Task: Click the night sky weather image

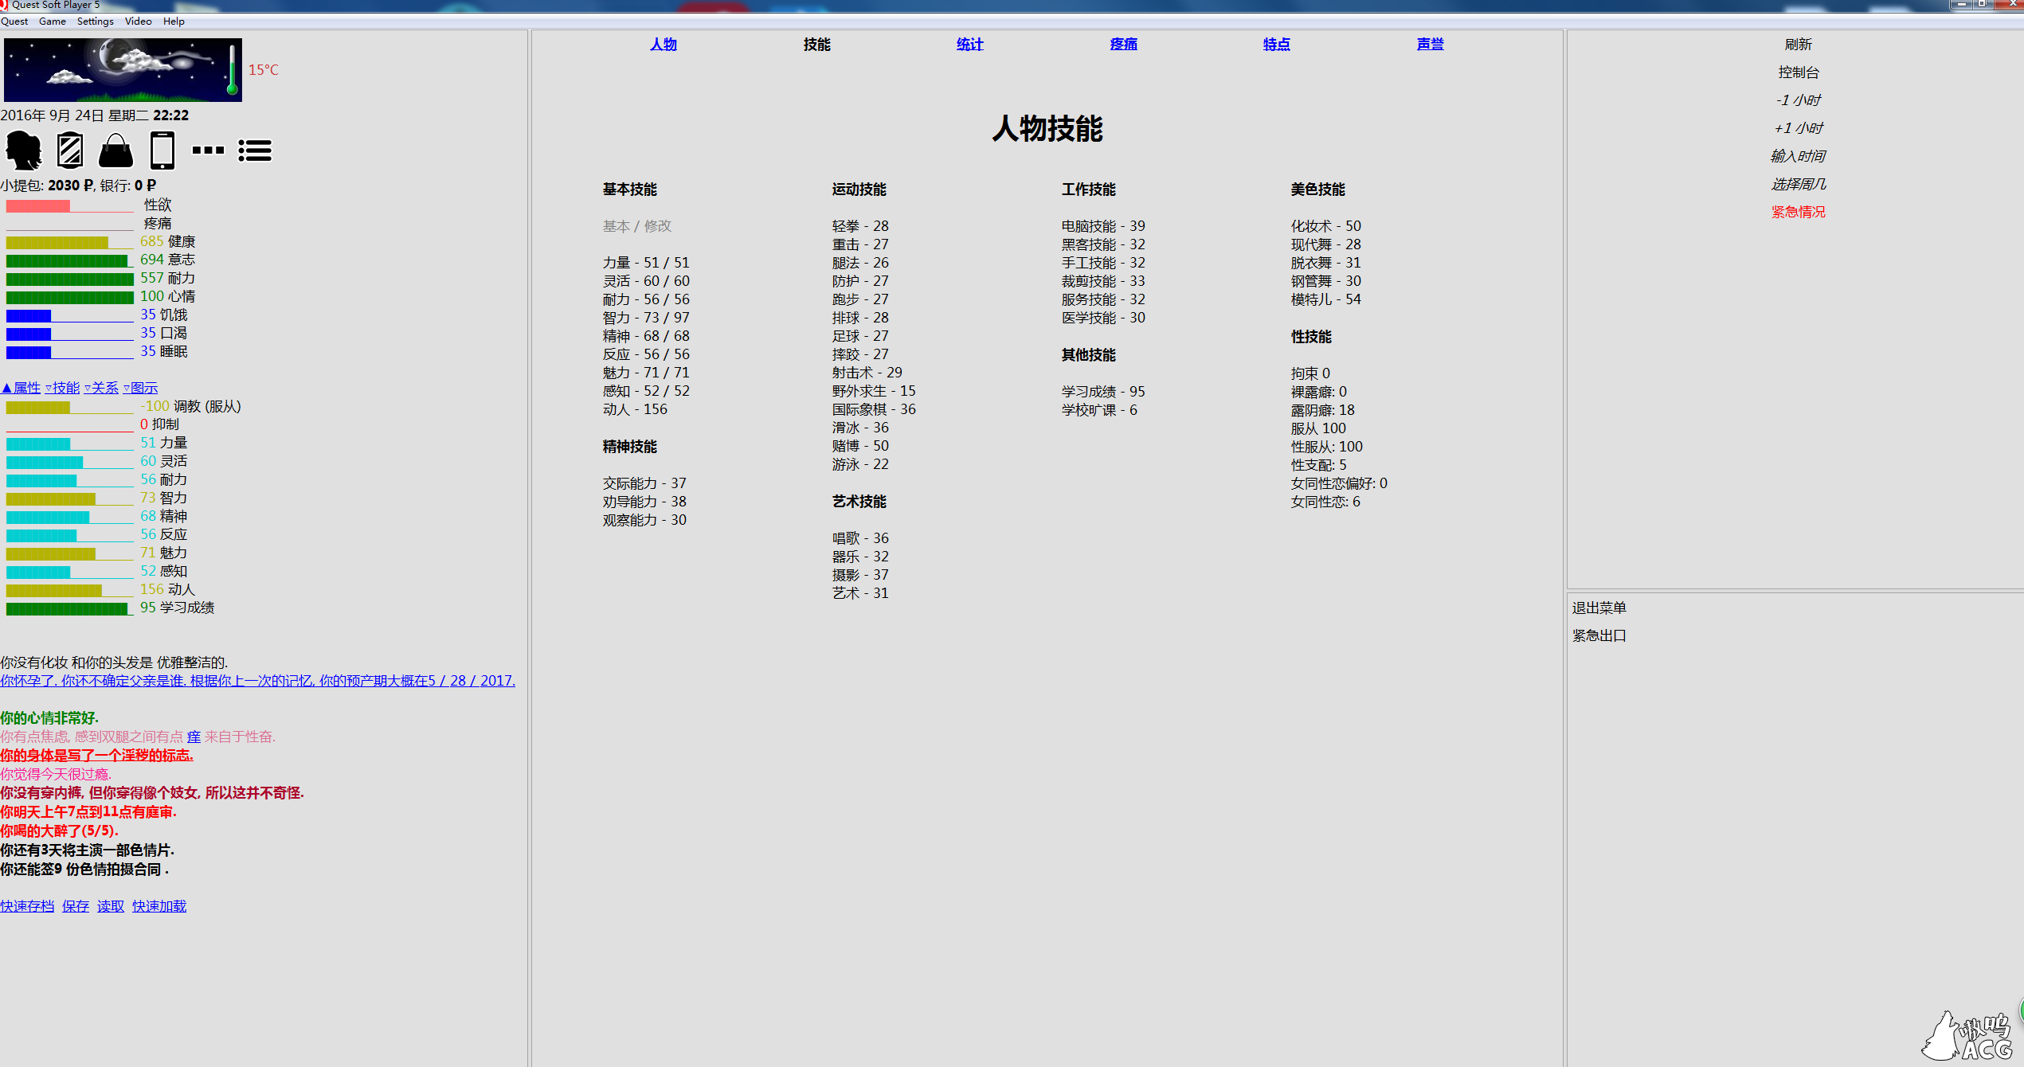Action: click(123, 70)
